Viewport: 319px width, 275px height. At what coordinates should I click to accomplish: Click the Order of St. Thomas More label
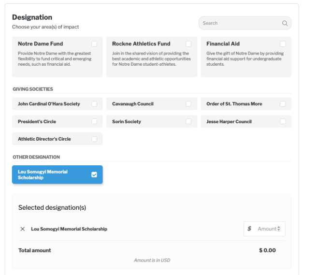coord(234,104)
